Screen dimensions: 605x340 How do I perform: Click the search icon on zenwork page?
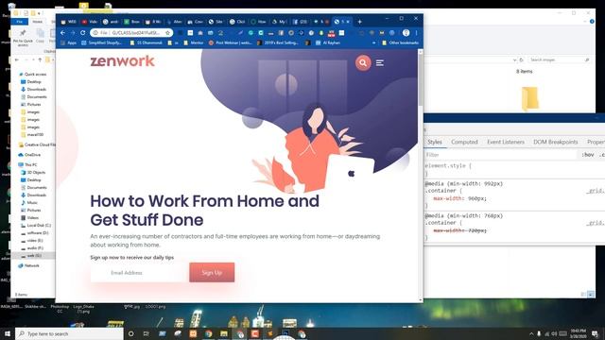[x=363, y=62]
